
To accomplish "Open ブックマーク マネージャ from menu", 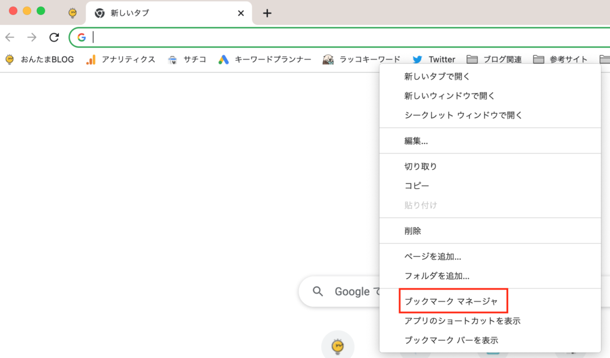I will tap(490, 301).
